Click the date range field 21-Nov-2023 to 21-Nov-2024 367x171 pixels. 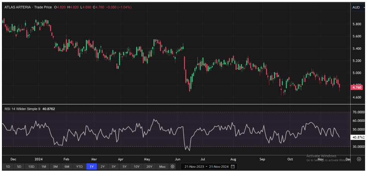click(x=207, y=166)
